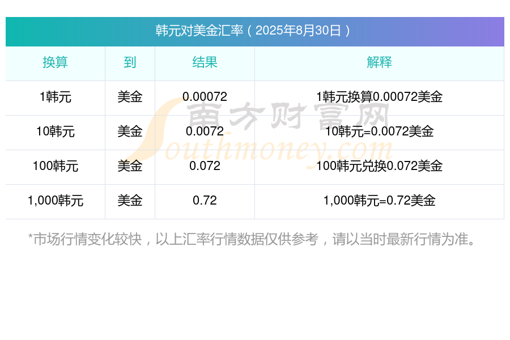Select the 结果 column header

coord(205,62)
